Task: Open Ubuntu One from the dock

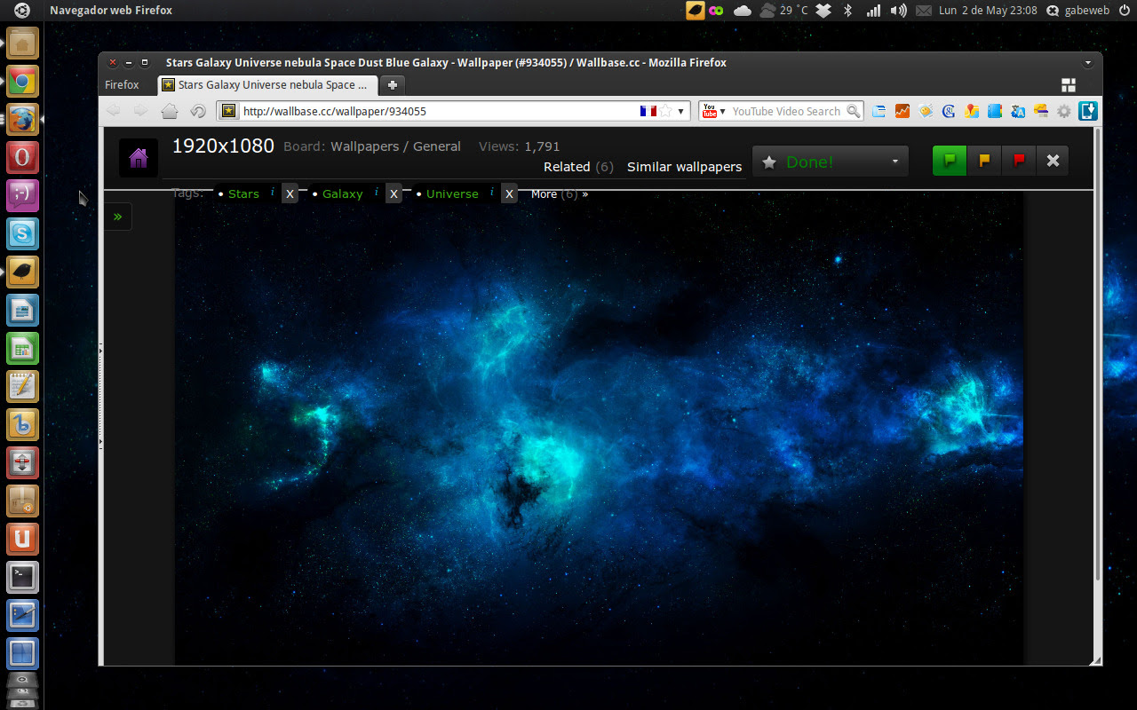Action: [22, 539]
